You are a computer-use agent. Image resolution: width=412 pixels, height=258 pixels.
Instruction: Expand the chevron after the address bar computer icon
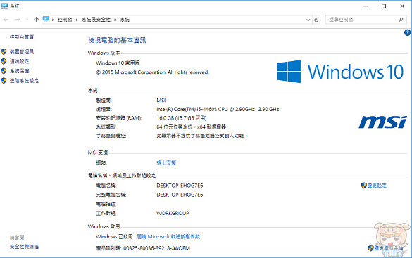(53, 20)
